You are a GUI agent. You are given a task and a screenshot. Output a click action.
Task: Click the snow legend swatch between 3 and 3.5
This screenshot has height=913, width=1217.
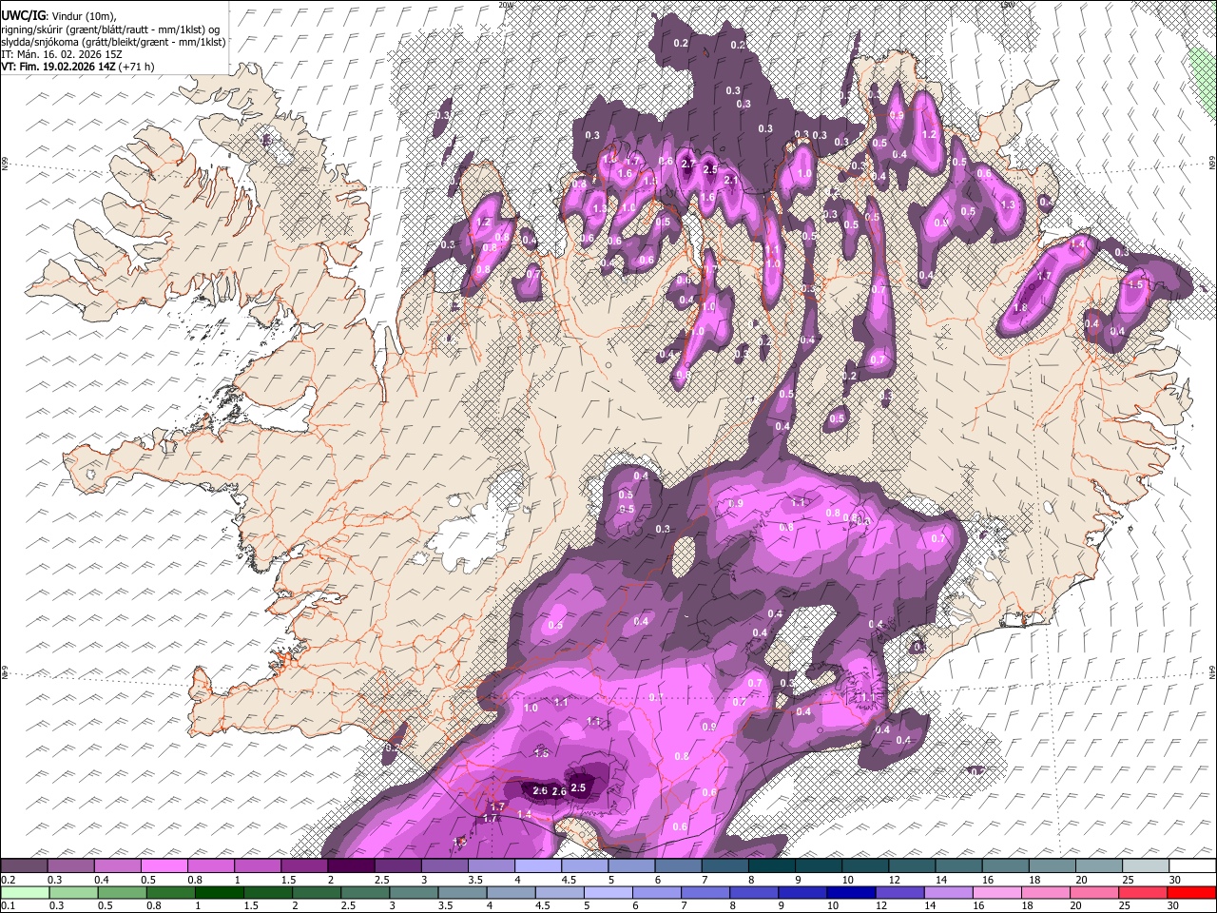pos(444,865)
